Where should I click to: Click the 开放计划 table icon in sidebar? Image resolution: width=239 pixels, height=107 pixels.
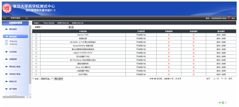[7, 41]
